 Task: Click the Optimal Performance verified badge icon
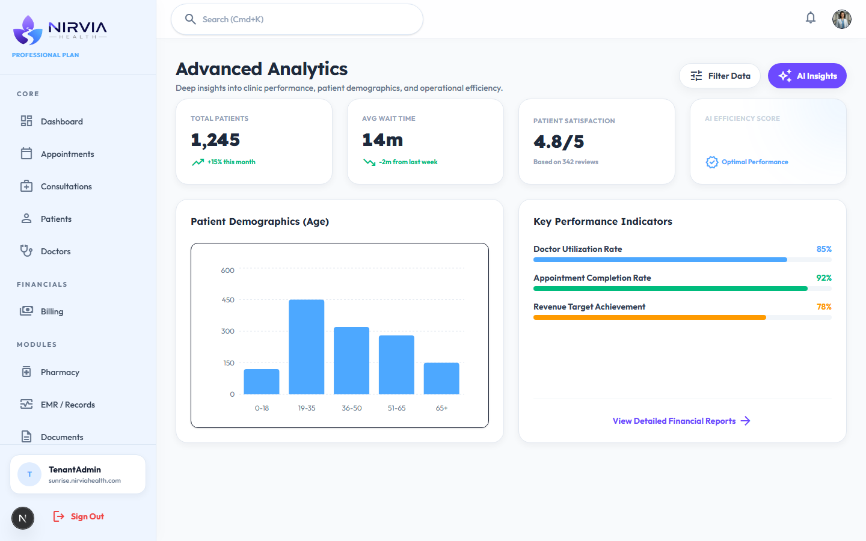[x=712, y=162]
